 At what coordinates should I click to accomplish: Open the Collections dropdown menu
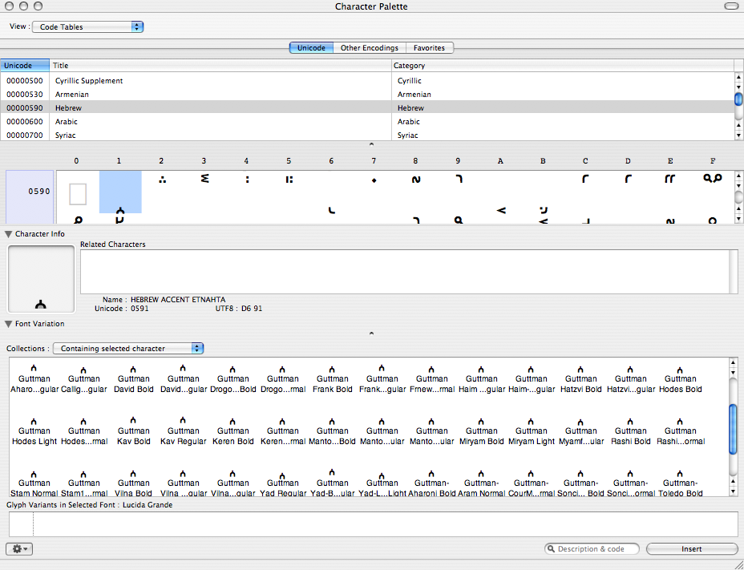pos(128,349)
